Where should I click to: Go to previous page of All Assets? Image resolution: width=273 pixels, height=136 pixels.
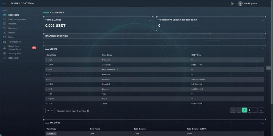tap(239, 110)
